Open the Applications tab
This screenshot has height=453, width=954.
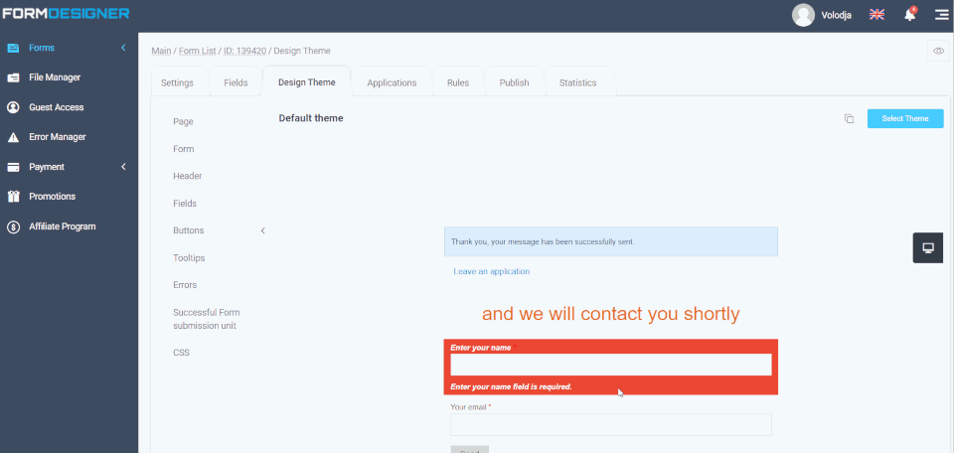[392, 82]
